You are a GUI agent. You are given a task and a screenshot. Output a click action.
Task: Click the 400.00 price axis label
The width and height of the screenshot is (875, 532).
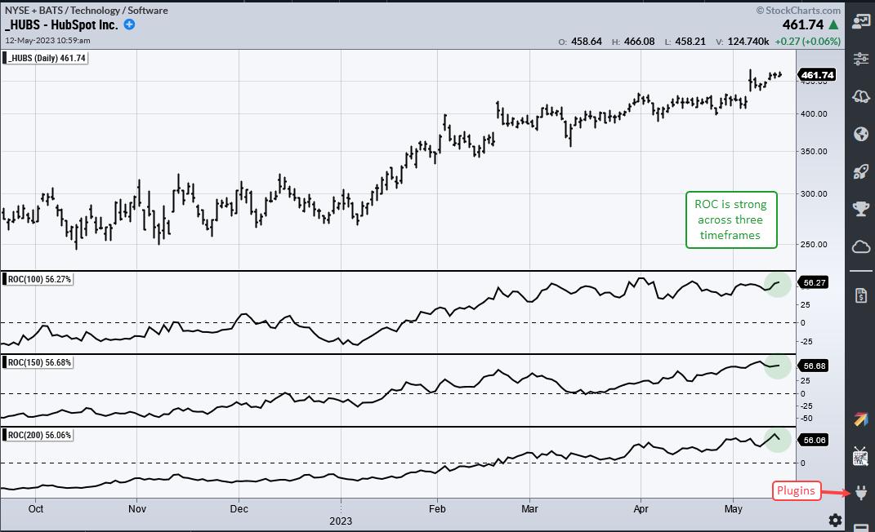tap(815, 113)
